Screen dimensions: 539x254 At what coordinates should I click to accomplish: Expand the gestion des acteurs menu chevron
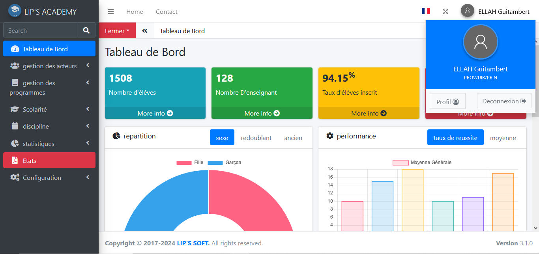tap(88, 65)
